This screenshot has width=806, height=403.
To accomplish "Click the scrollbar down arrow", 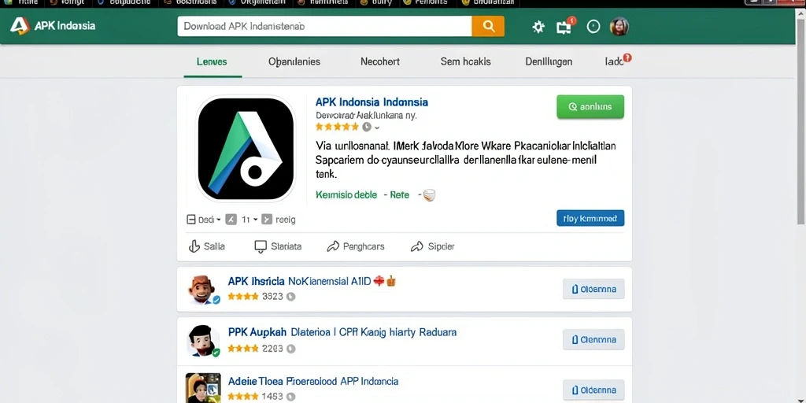I will pos(800,399).
